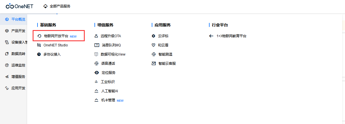Click the 增值服务 column heading
Viewport: 345px width, 124px height.
coord(105,25)
